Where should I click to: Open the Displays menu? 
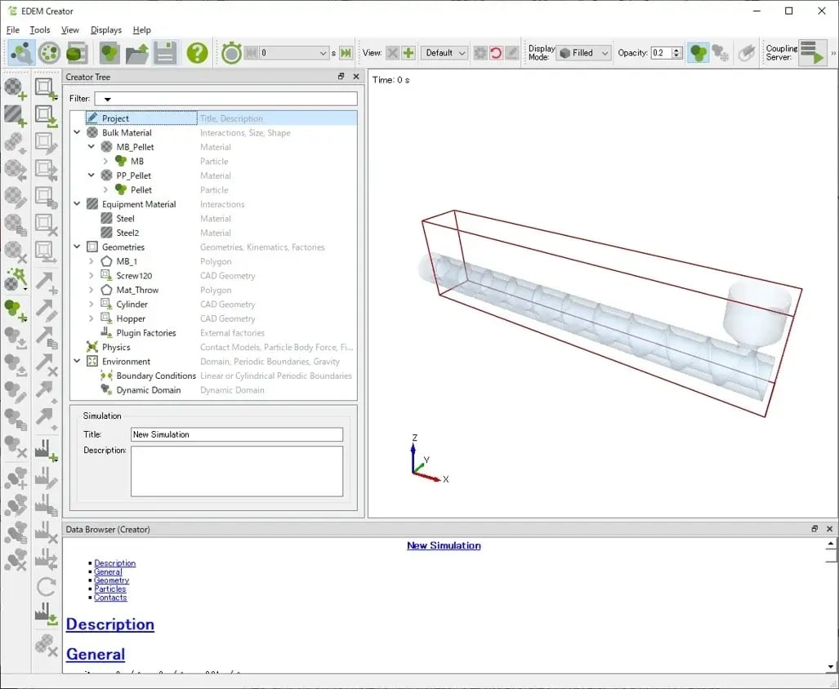pyautogui.click(x=106, y=30)
